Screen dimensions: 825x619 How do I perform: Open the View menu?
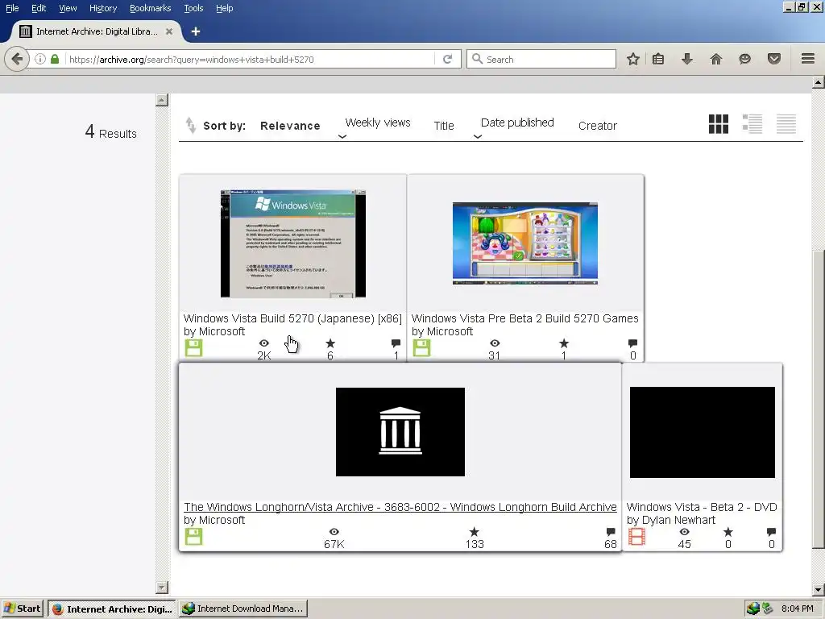[68, 8]
